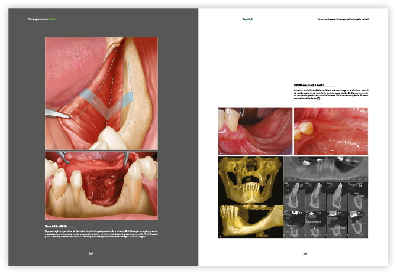The image size is (397, 274).
Task: Select the 3D CT skull frontal reconstruction
Action: tap(250, 179)
